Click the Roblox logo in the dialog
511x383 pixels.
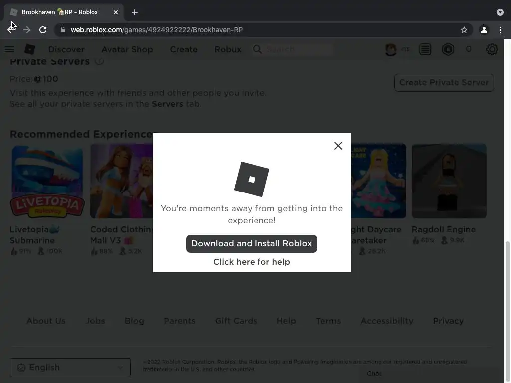click(252, 179)
